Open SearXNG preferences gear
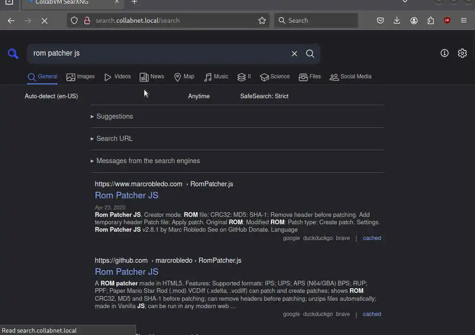This screenshot has height=335, width=475. pos(462,53)
